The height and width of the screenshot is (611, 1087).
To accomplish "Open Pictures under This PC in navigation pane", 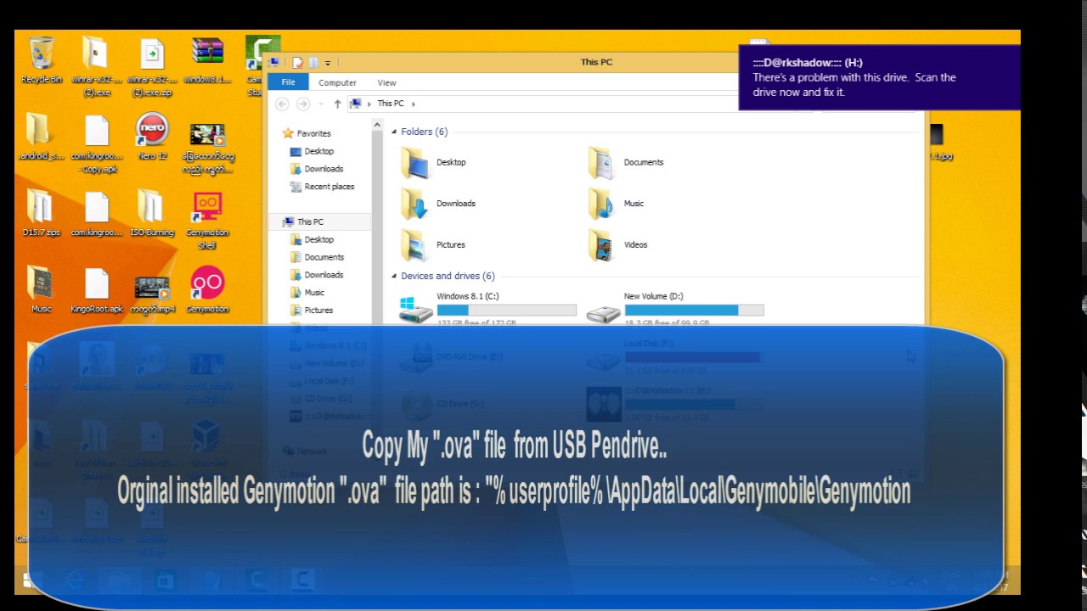I will [x=312, y=311].
